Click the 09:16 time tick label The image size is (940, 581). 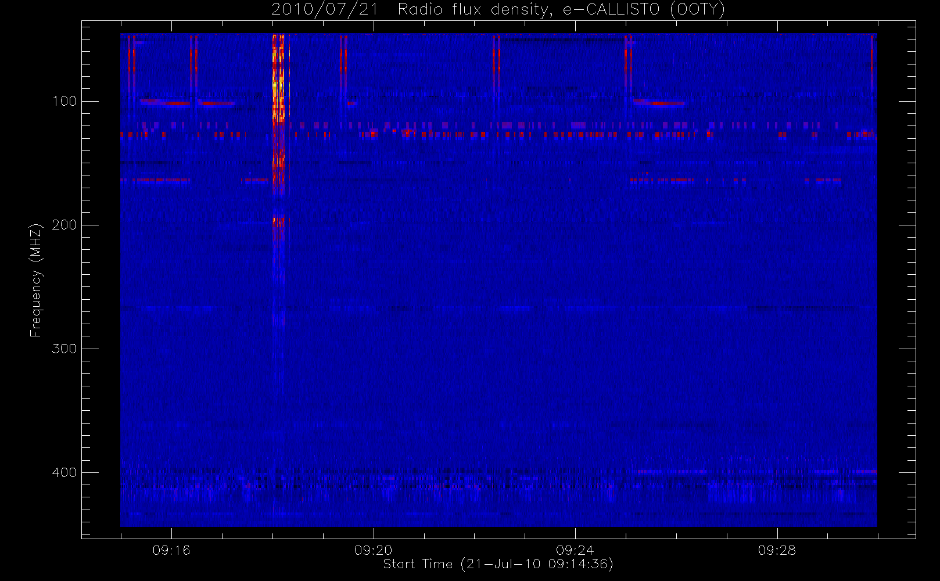click(171, 550)
